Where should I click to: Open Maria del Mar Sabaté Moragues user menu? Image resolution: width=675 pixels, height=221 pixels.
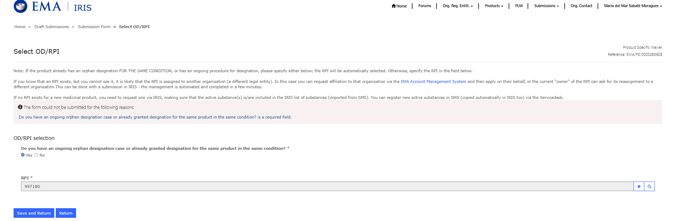coord(632,6)
